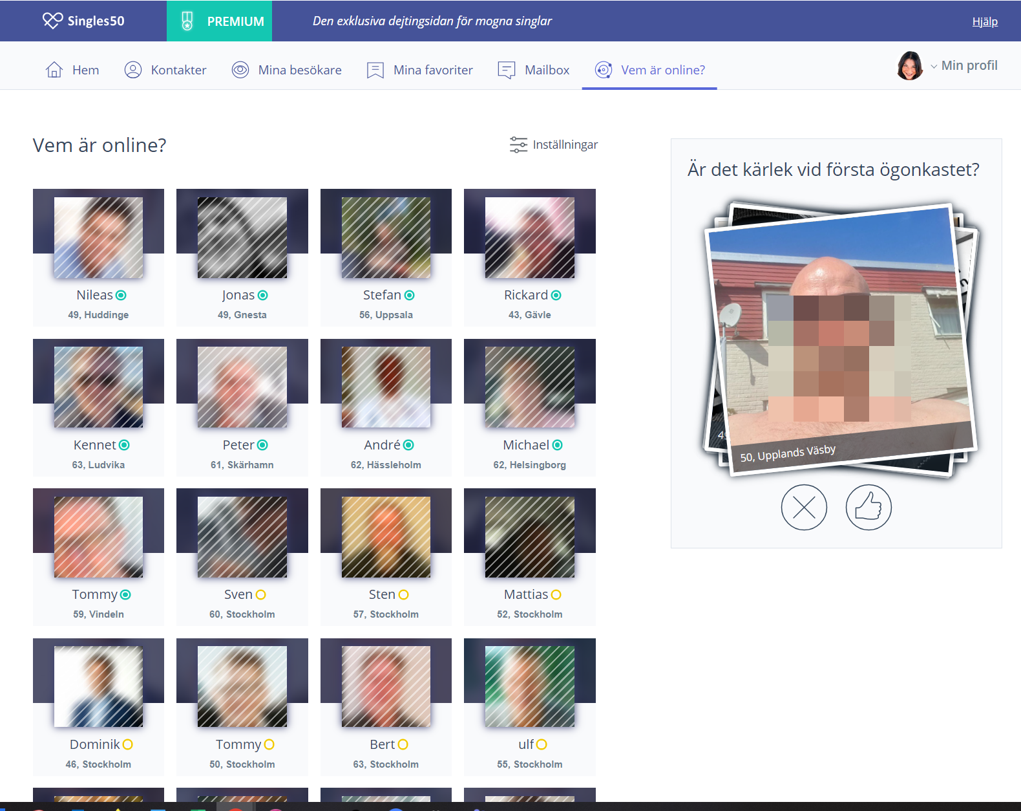Like with the thumbs up button
Viewport: 1021px width, 811px height.
coord(868,507)
